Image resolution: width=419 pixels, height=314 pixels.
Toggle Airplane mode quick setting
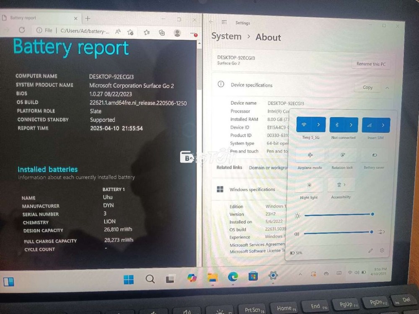[310, 155]
